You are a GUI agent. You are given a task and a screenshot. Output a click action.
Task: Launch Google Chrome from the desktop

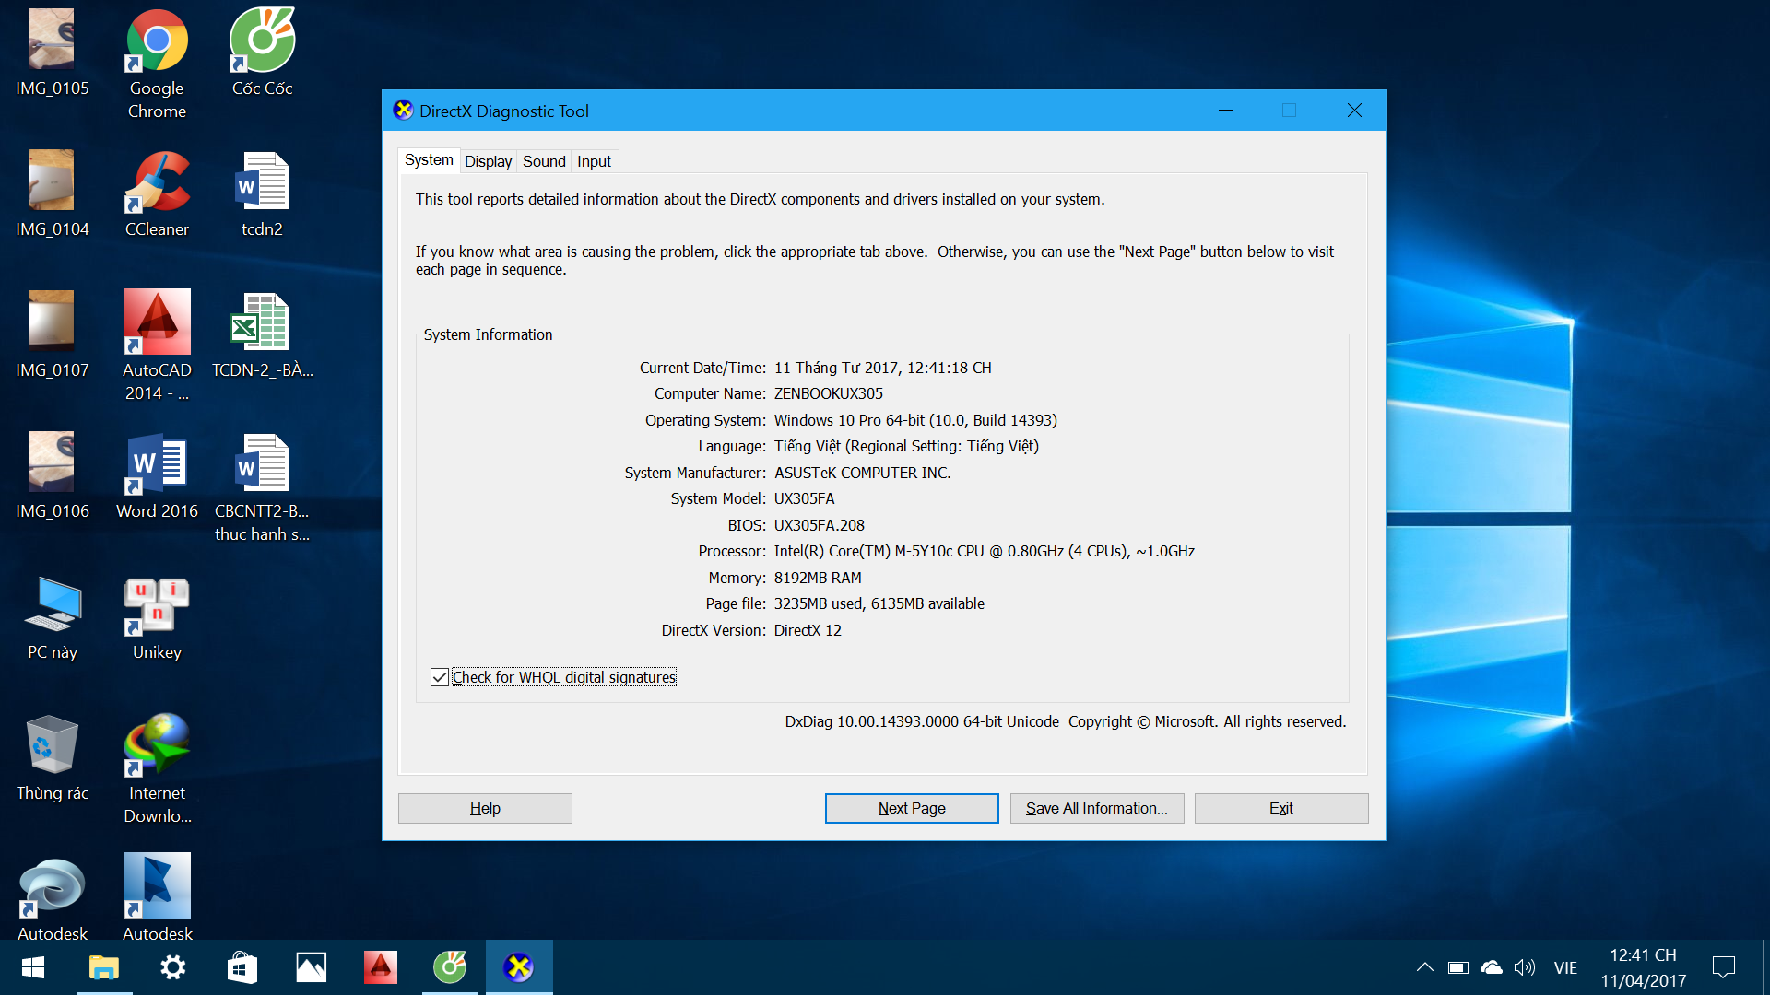(157, 64)
